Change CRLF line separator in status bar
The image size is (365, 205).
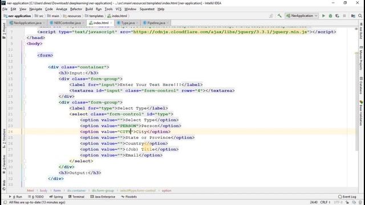pos(325,203)
